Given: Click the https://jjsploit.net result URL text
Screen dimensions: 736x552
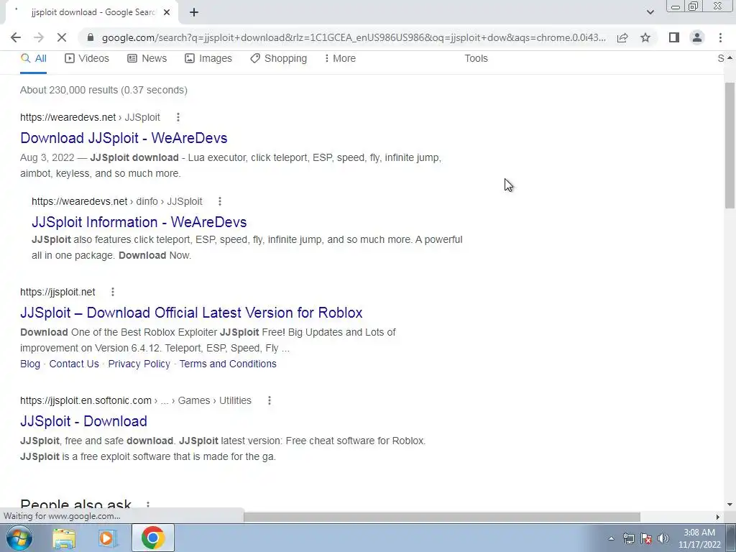Looking at the screenshot, I should [x=57, y=292].
